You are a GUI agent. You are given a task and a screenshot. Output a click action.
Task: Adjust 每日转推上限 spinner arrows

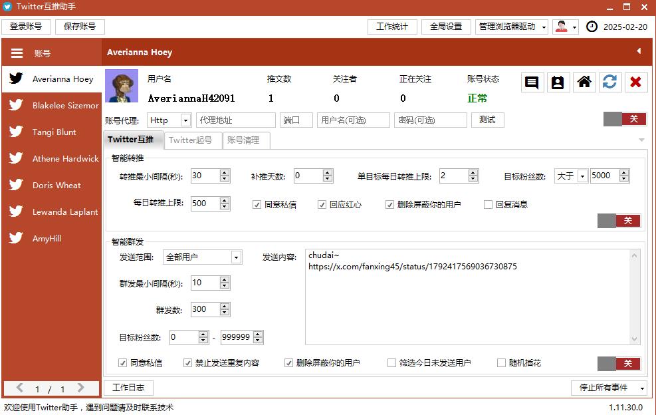[x=225, y=204]
